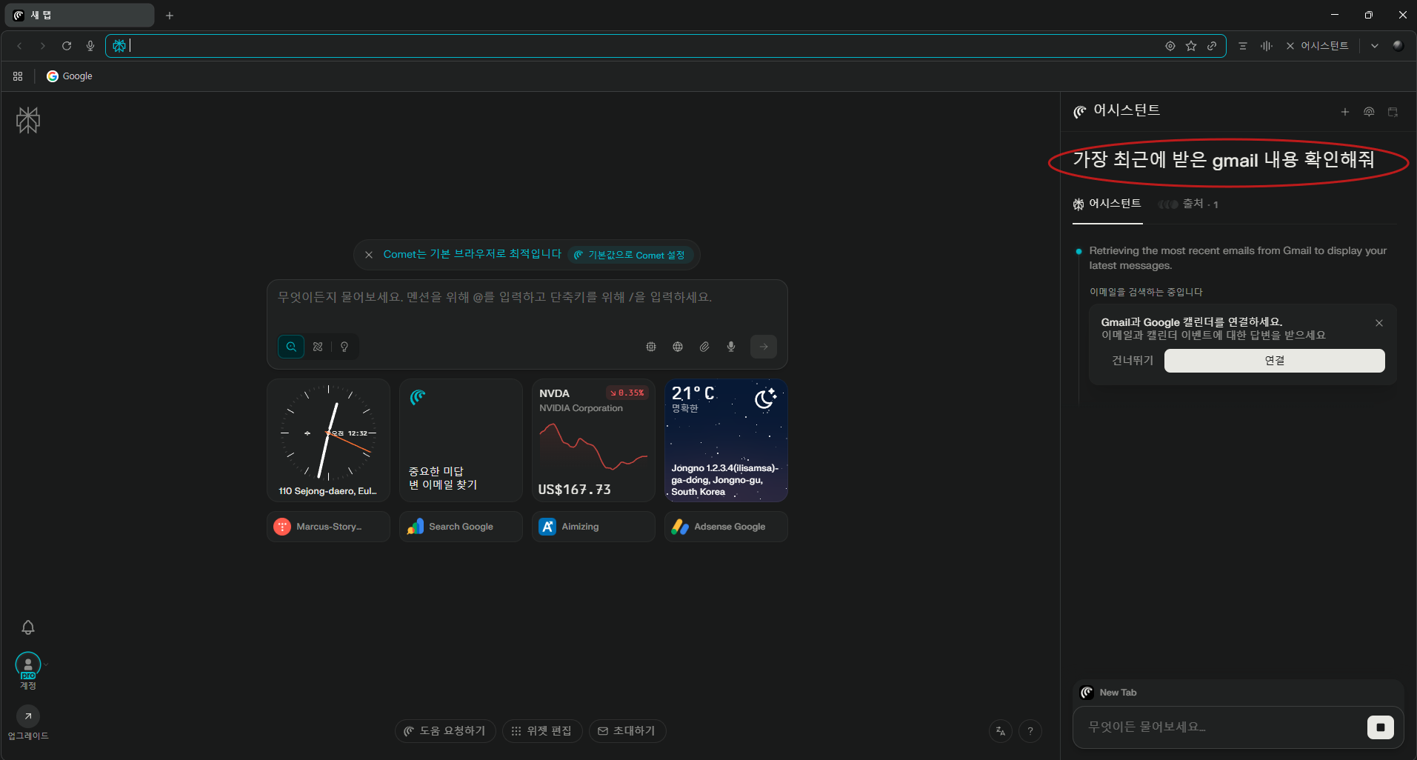Open the apps grid in bookmarks bar

coord(18,76)
